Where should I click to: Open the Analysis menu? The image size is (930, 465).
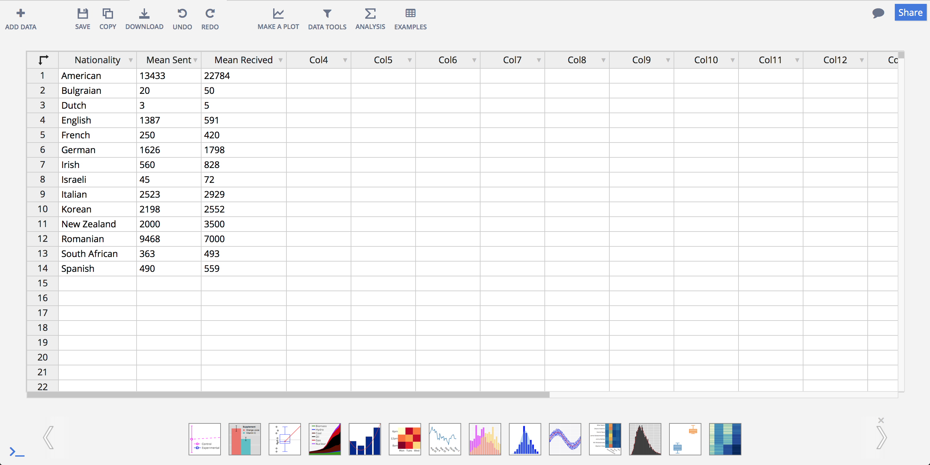370,19
